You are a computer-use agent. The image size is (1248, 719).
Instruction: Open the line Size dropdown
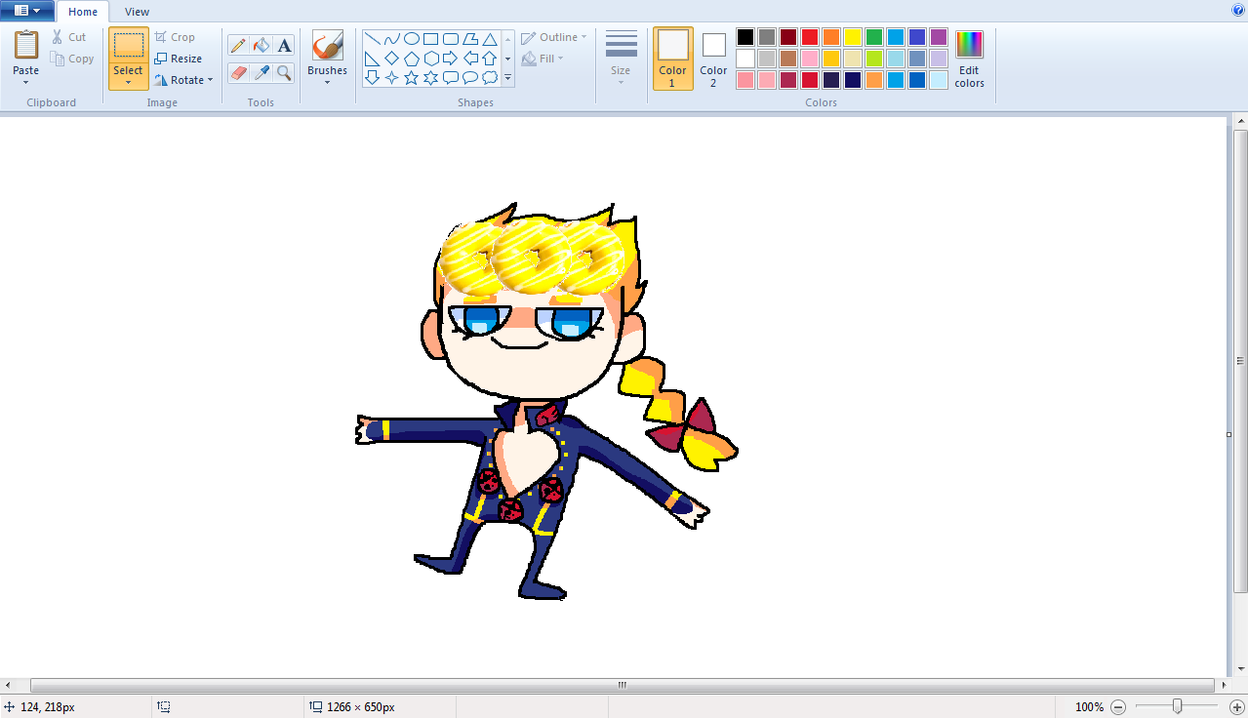click(x=621, y=59)
